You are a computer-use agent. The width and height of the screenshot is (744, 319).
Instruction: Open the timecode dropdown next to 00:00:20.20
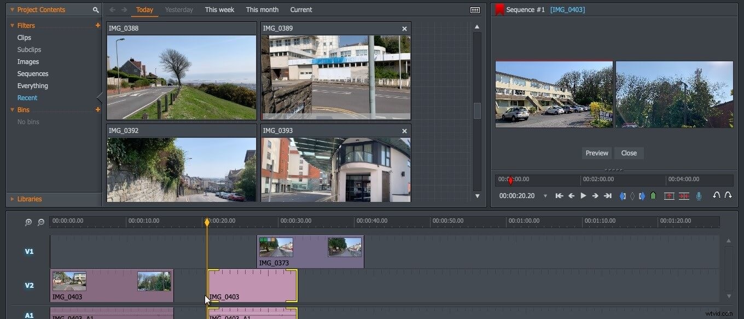pos(545,195)
